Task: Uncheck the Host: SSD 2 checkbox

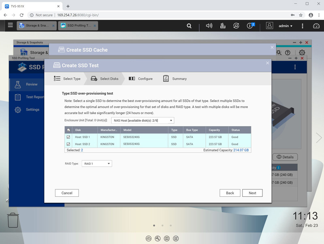Action: pyautogui.click(x=68, y=144)
